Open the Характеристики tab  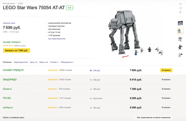(x=21, y=62)
